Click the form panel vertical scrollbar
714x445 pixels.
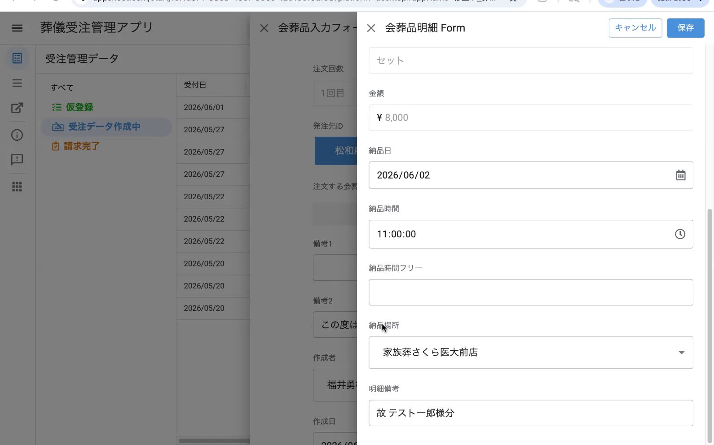(x=710, y=325)
